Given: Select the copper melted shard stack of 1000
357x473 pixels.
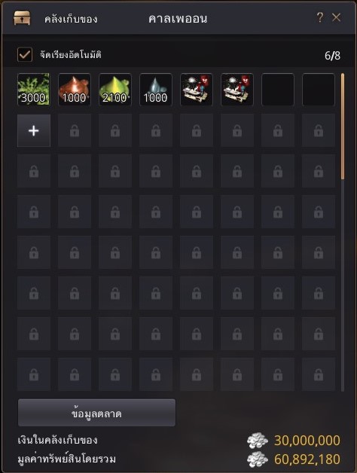Looking at the screenshot, I should pyautogui.click(x=75, y=90).
